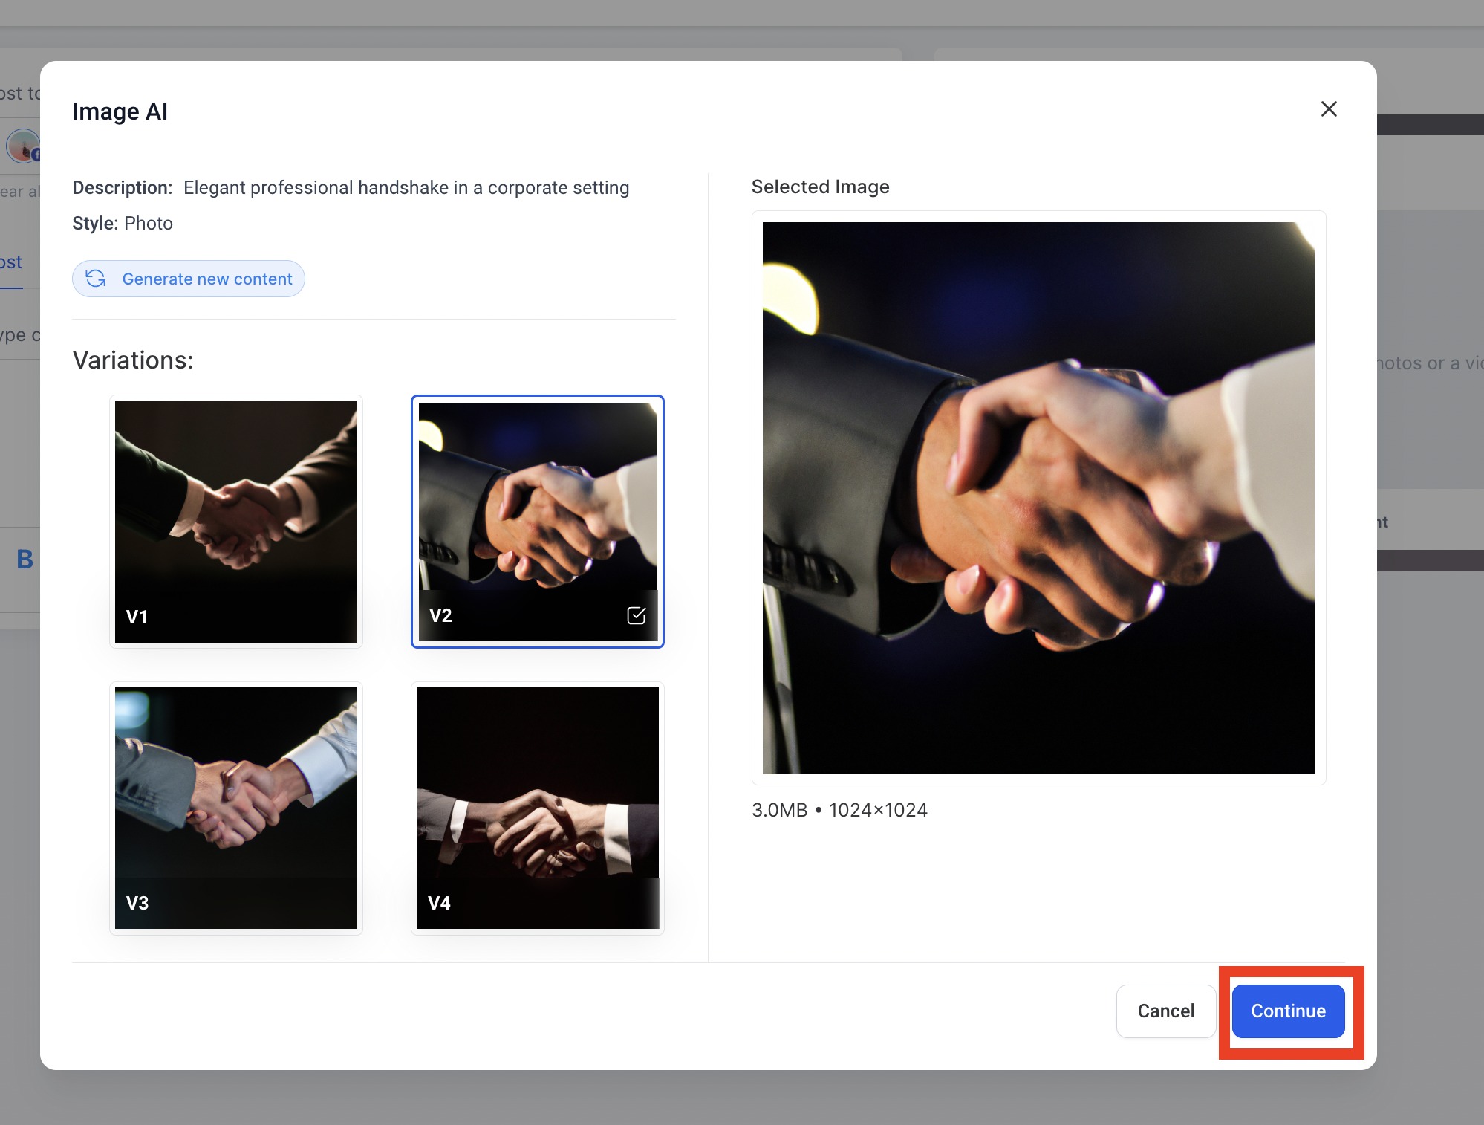Click the refresh arrows icon

point(96,279)
